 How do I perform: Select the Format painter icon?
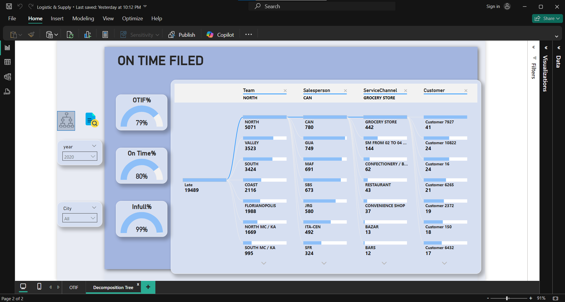pyautogui.click(x=31, y=35)
